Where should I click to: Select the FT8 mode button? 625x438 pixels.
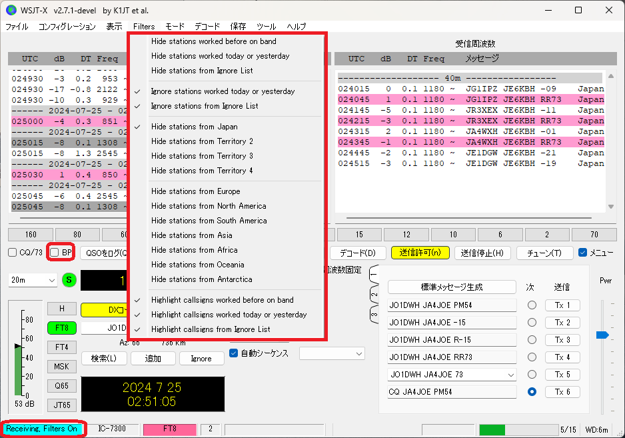point(61,327)
